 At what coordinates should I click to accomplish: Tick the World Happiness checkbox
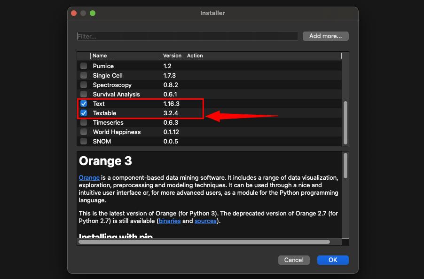(84, 132)
